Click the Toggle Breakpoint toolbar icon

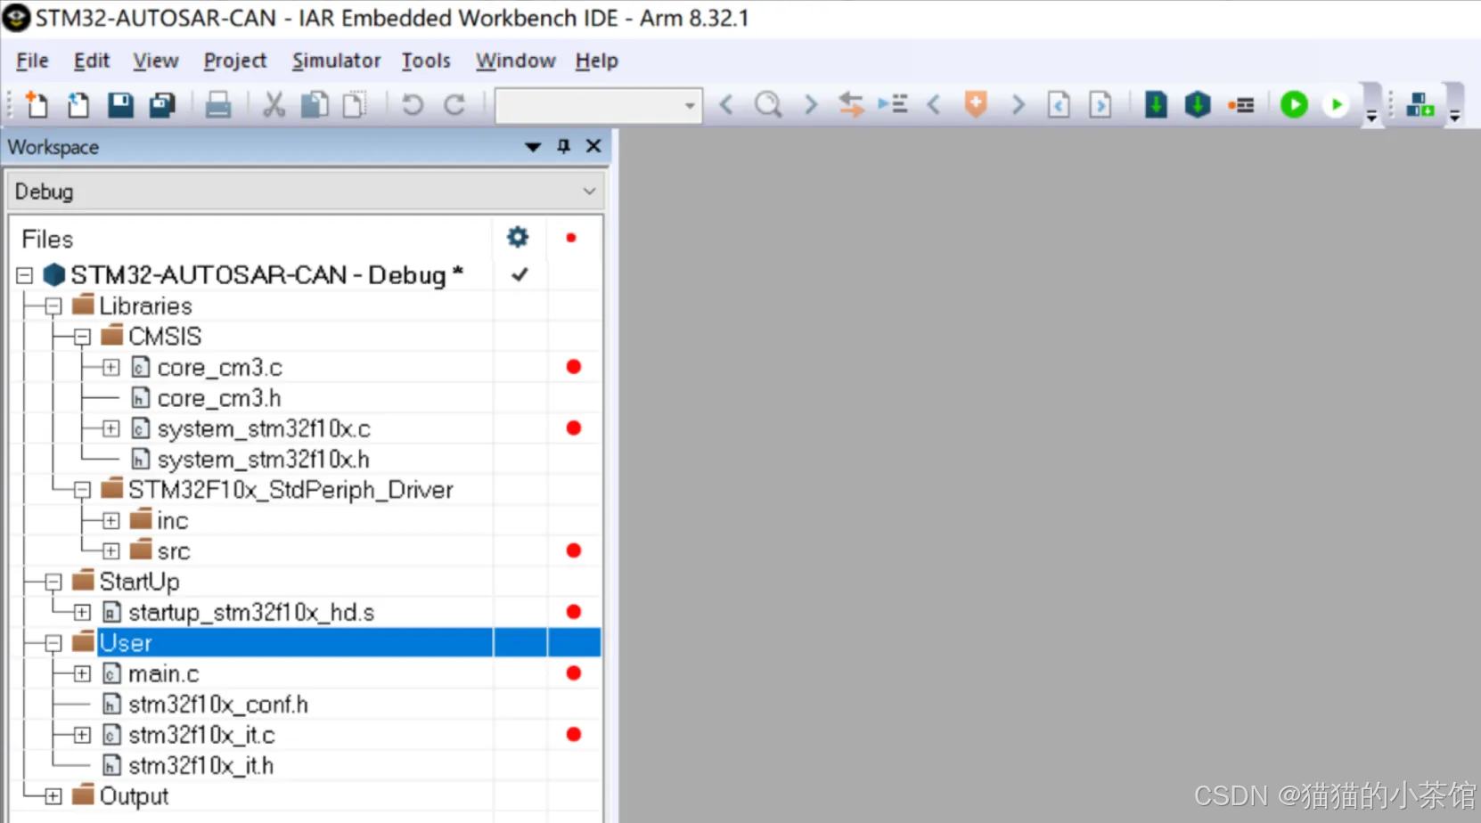click(1240, 105)
